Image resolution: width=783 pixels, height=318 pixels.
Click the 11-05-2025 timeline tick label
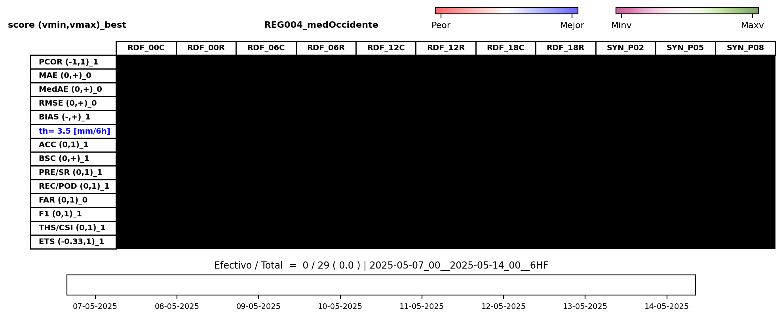[x=422, y=307]
